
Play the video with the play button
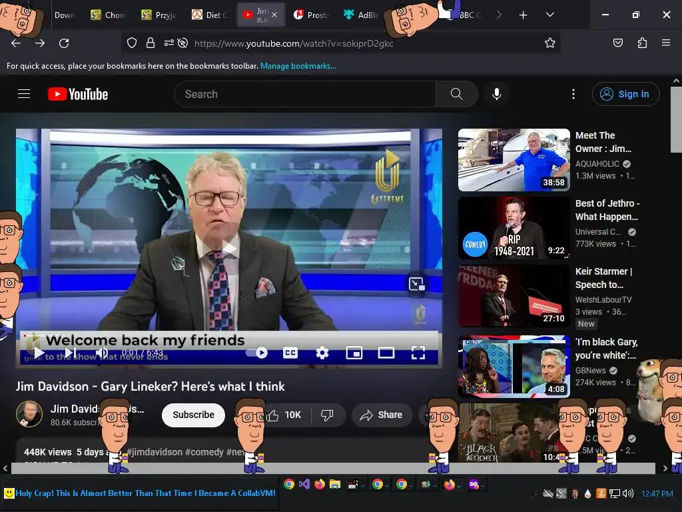39,353
